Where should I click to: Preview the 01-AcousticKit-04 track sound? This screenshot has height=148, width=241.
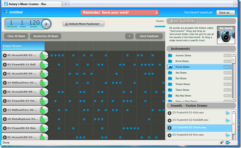pyautogui.click(x=5, y=74)
